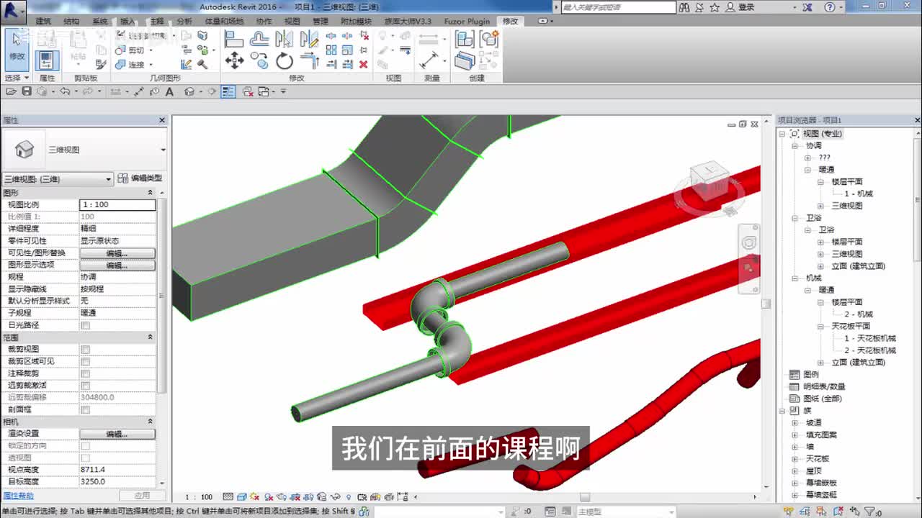Collapse the 图形 section in properties
The height and width of the screenshot is (518, 922).
pos(151,193)
